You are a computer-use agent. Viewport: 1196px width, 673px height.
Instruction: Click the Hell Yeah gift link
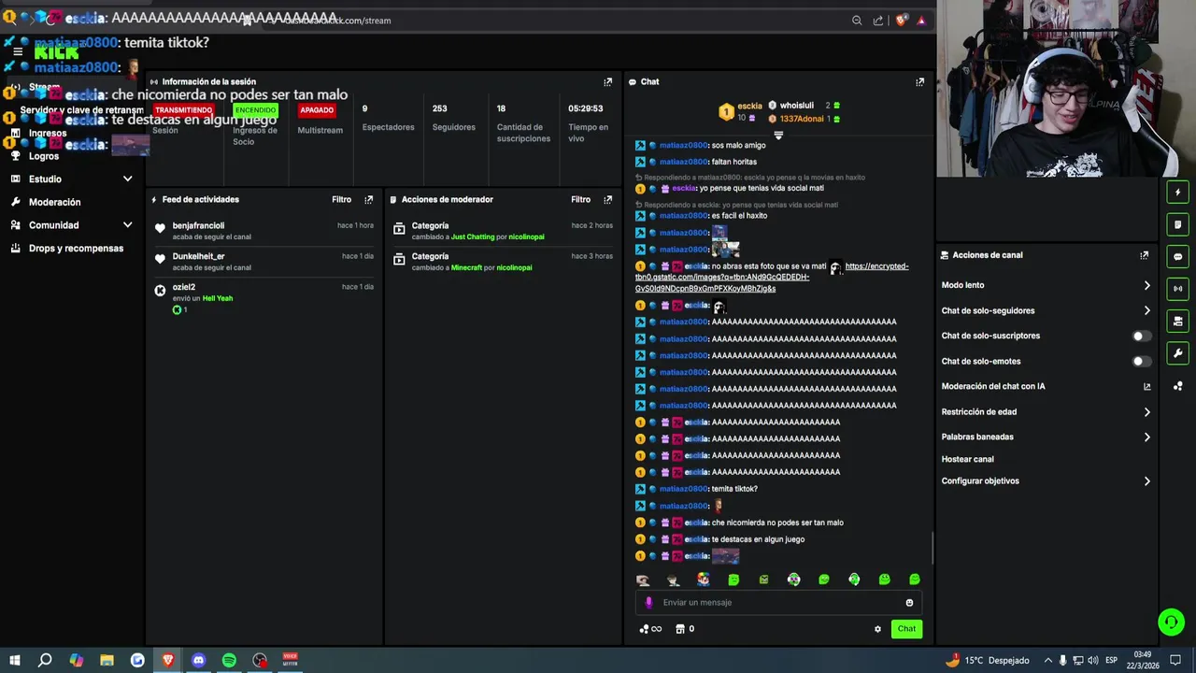pos(218,299)
